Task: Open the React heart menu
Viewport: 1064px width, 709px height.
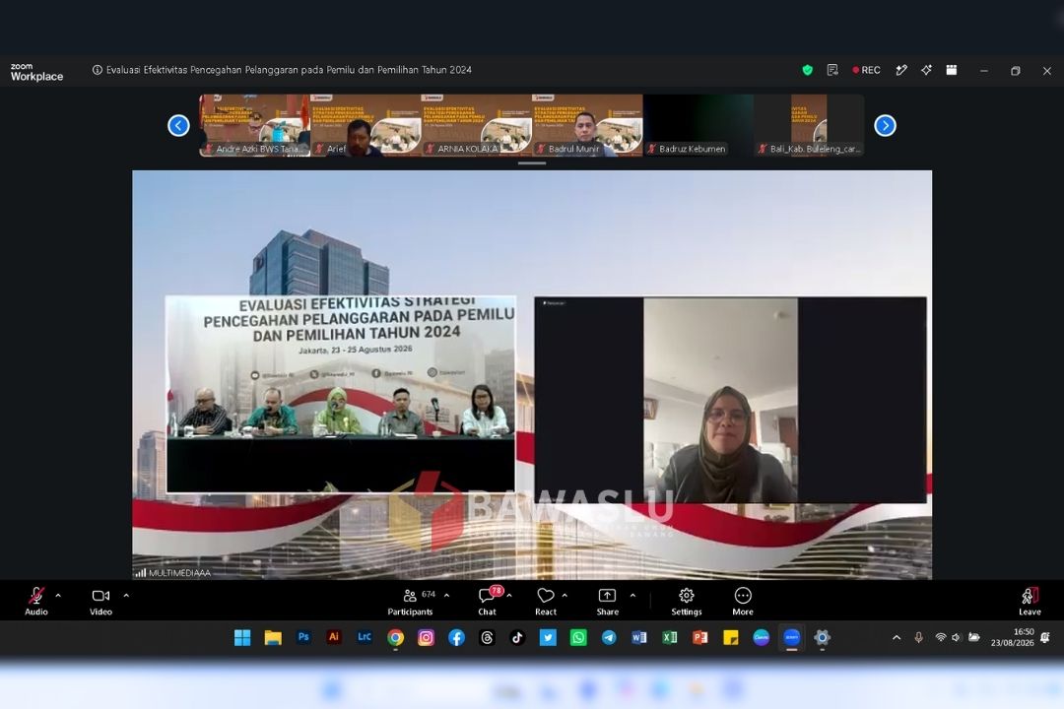Action: pos(546,601)
